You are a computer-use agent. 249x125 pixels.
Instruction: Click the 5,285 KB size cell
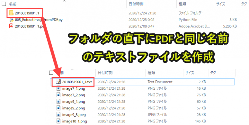pyautogui.click(x=230, y=26)
